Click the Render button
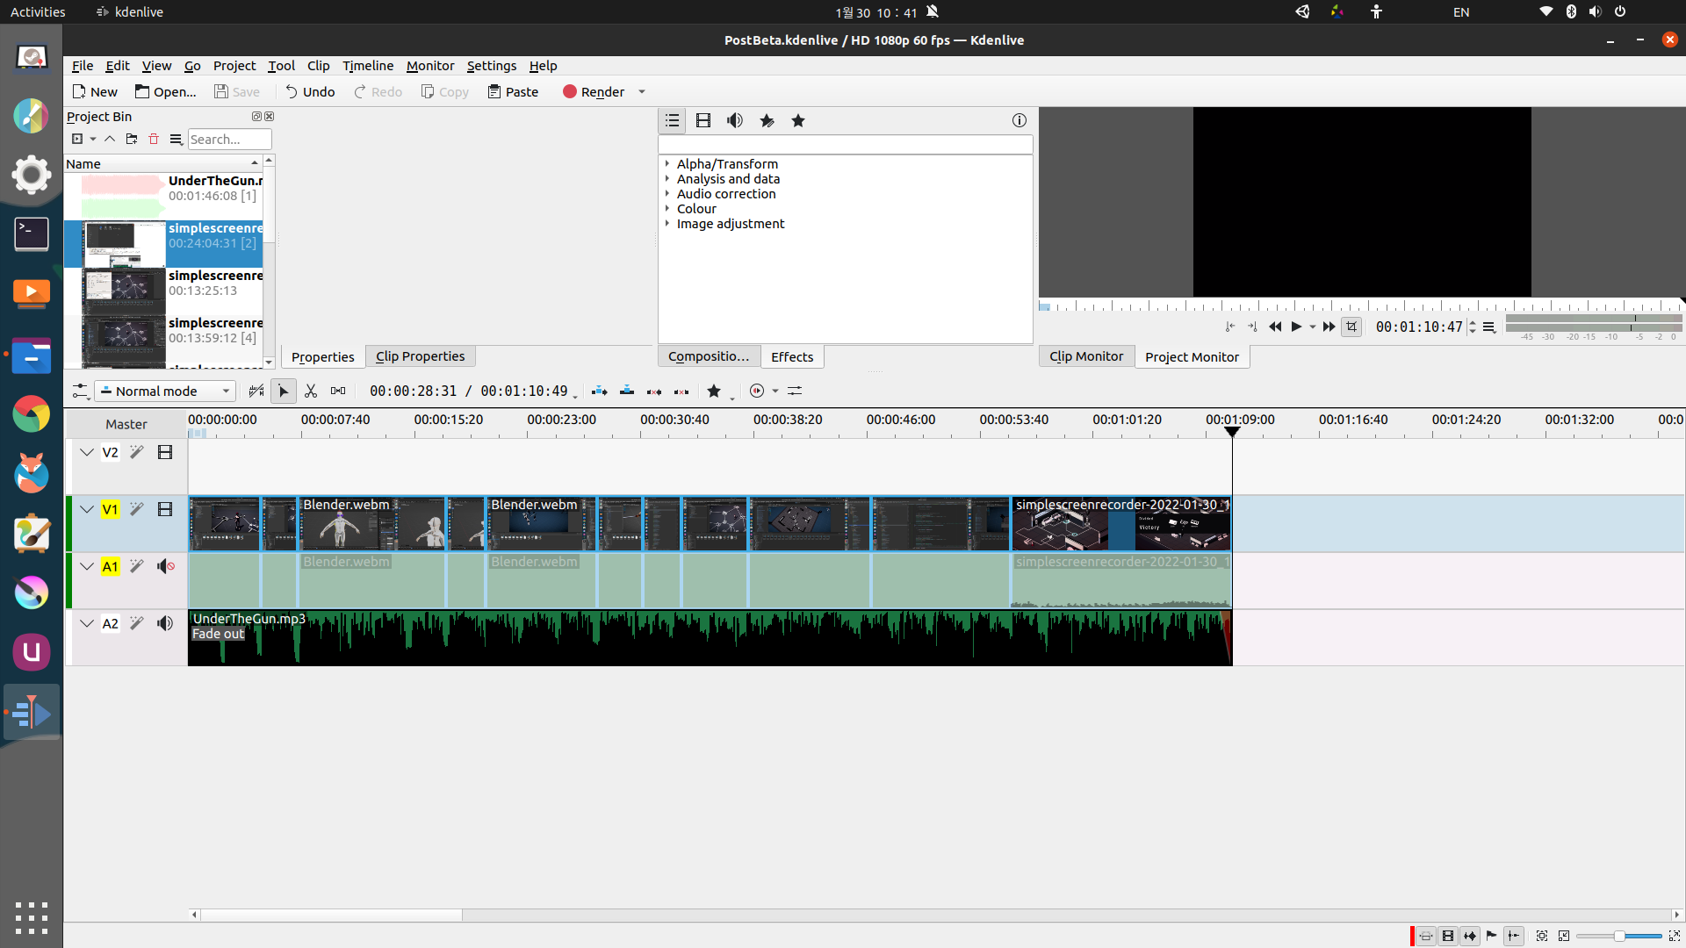The image size is (1686, 948). pos(594,92)
